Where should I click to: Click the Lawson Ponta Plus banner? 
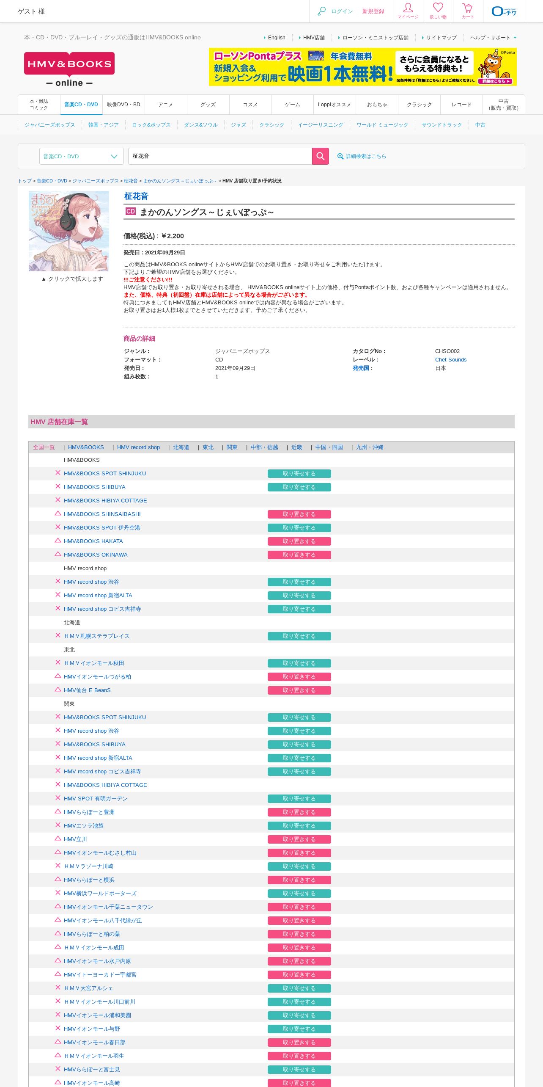point(363,67)
